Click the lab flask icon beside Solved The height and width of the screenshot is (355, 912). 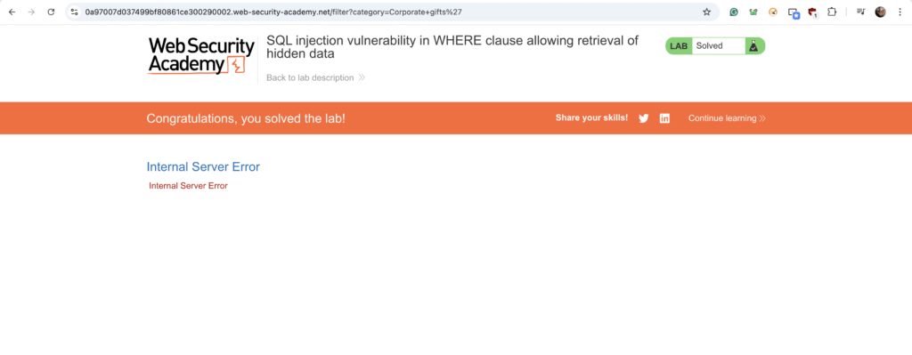click(753, 46)
